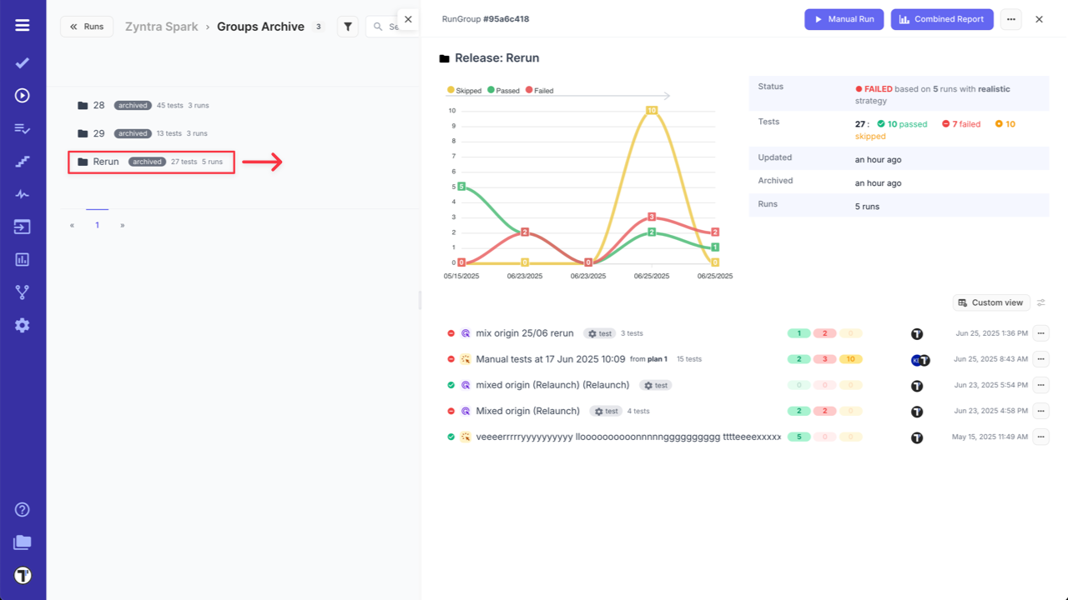Follow the plan 1 link in the run row
This screenshot has height=600, width=1068.
click(656, 359)
